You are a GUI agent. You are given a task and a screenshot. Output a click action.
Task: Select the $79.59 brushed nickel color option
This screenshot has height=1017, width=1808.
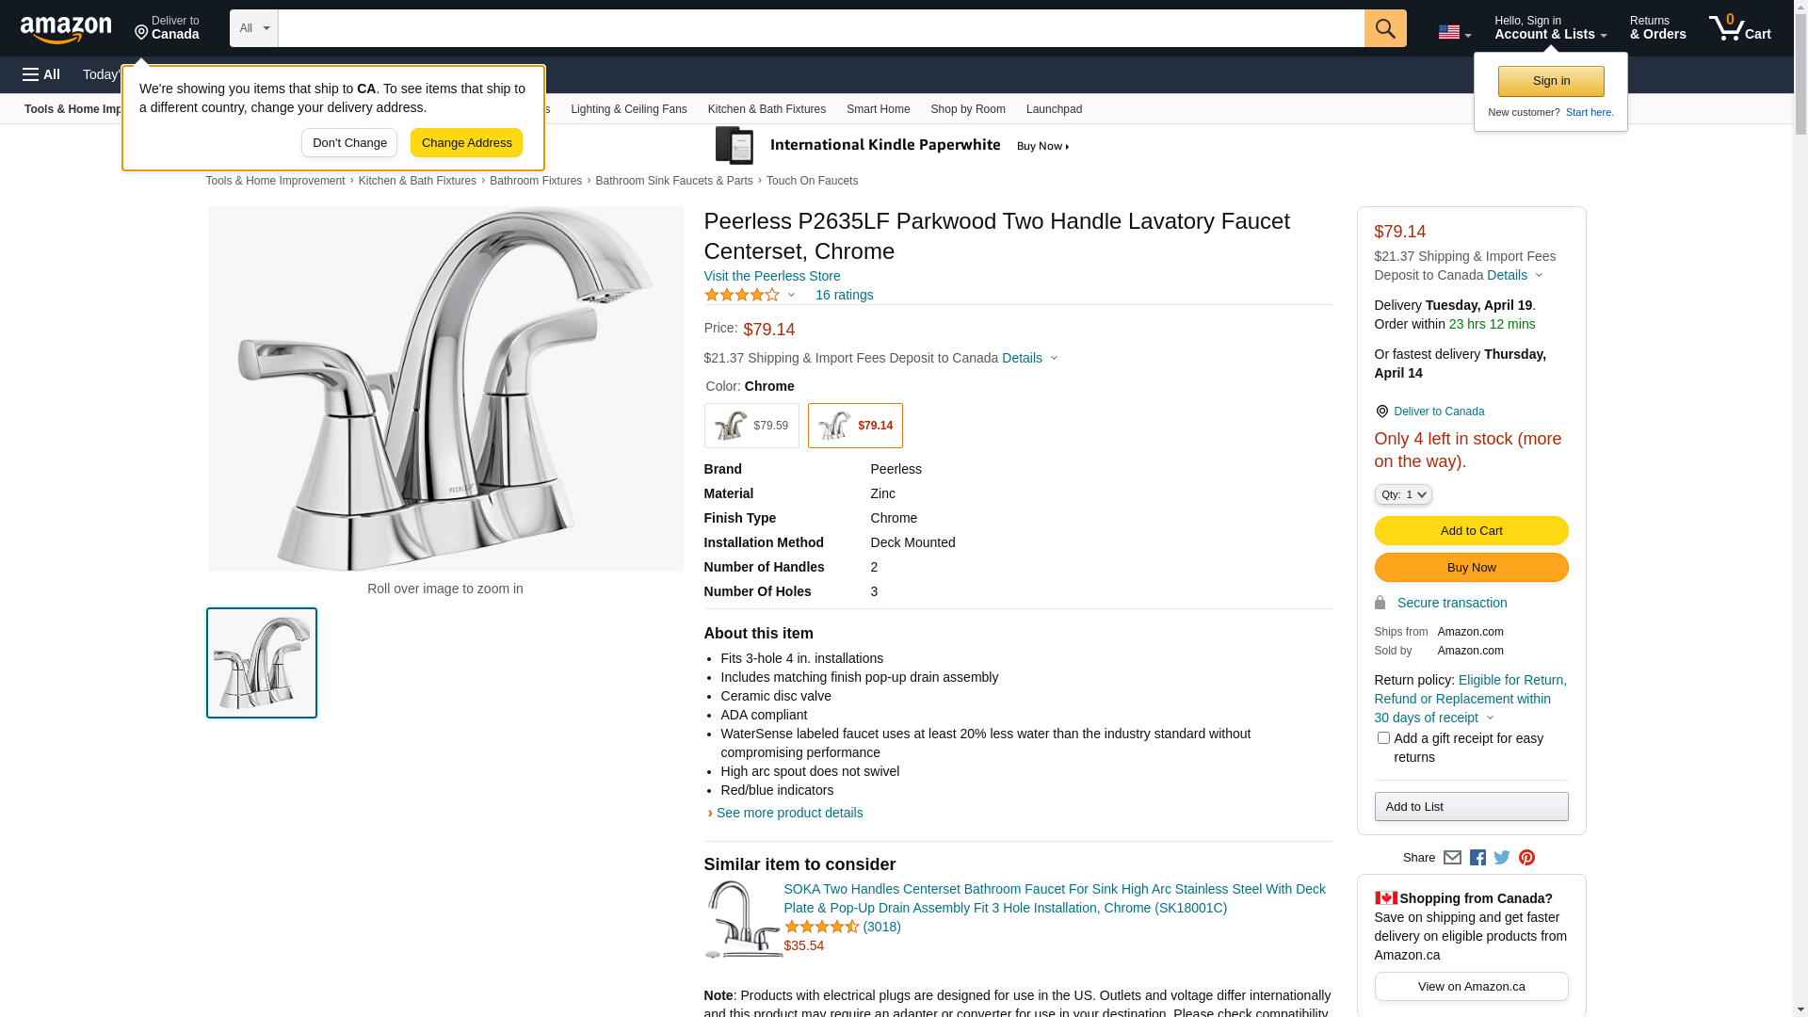pyautogui.click(x=751, y=426)
